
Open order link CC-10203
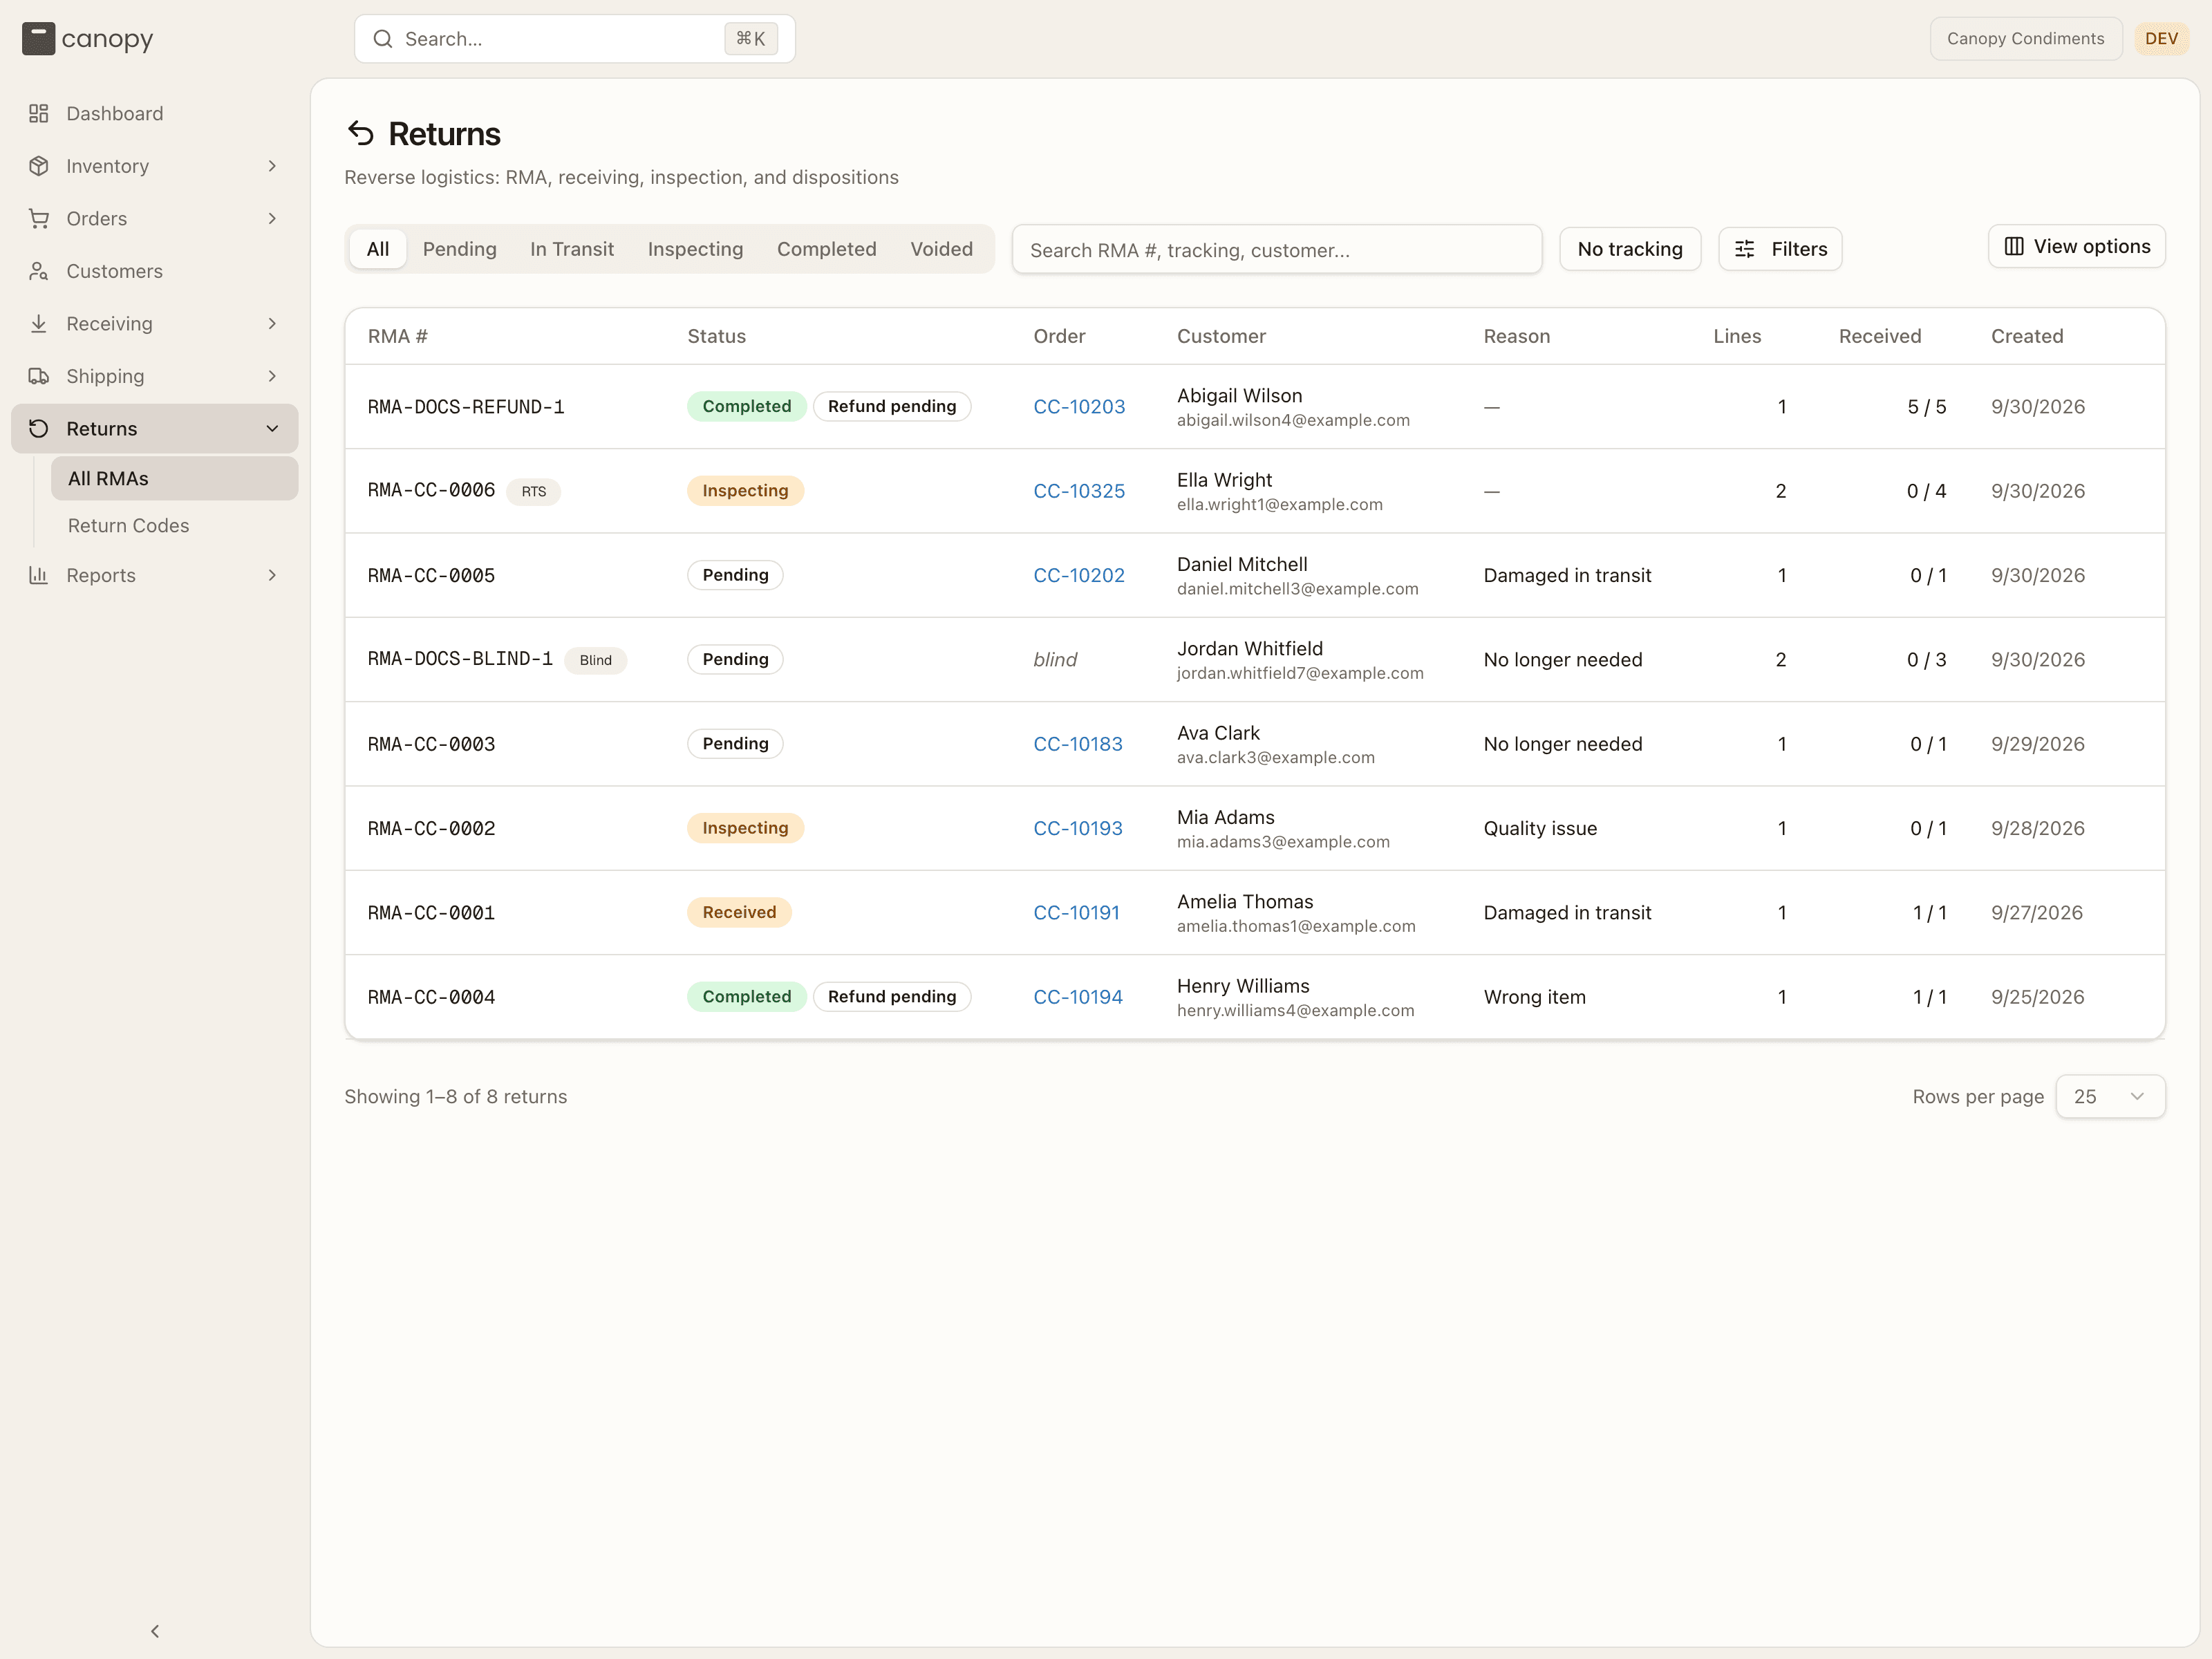pos(1079,407)
